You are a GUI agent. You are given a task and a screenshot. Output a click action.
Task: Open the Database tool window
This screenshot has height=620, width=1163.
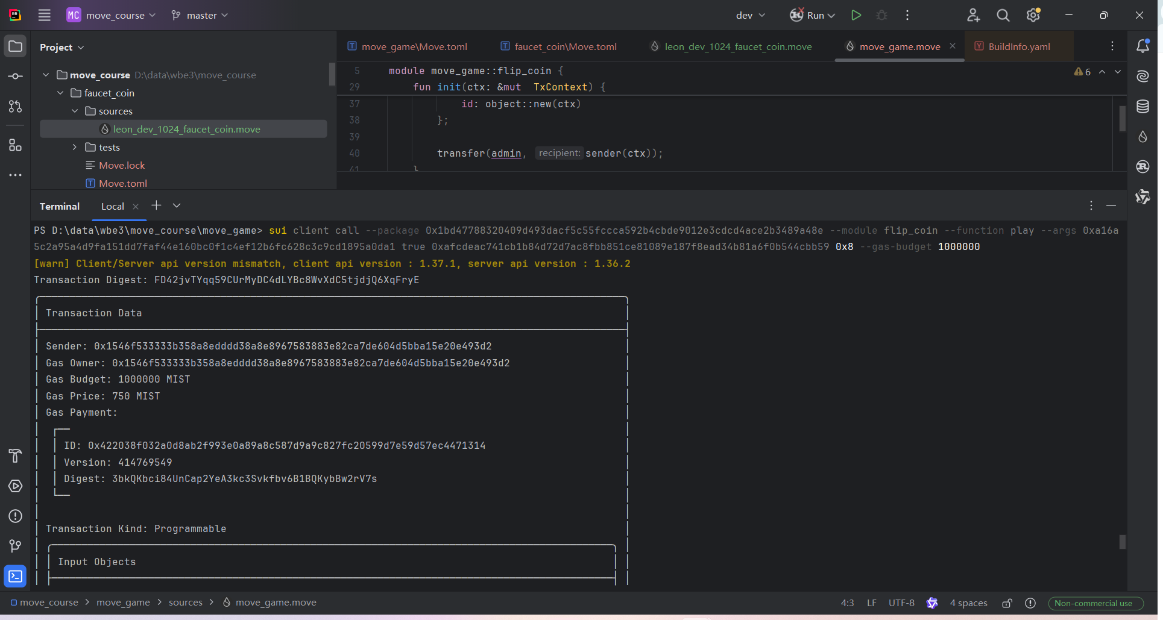click(1143, 107)
